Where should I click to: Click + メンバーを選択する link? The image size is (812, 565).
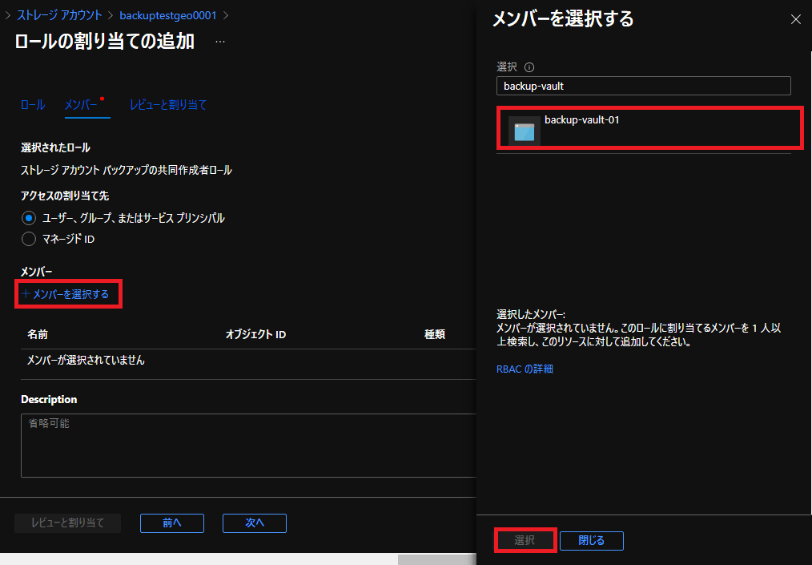pos(66,294)
